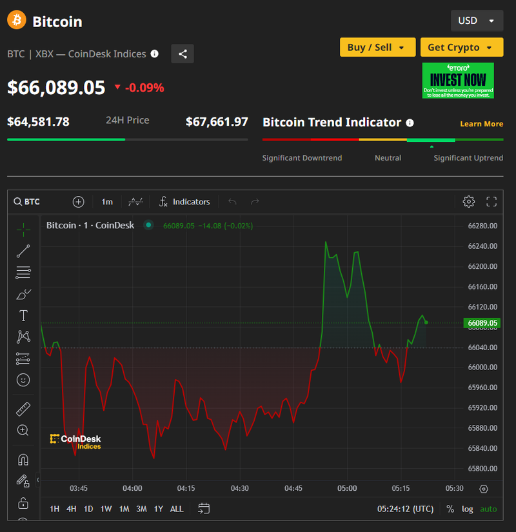The image size is (516, 532).
Task: Toggle log scale on price axis
Action: [468, 509]
